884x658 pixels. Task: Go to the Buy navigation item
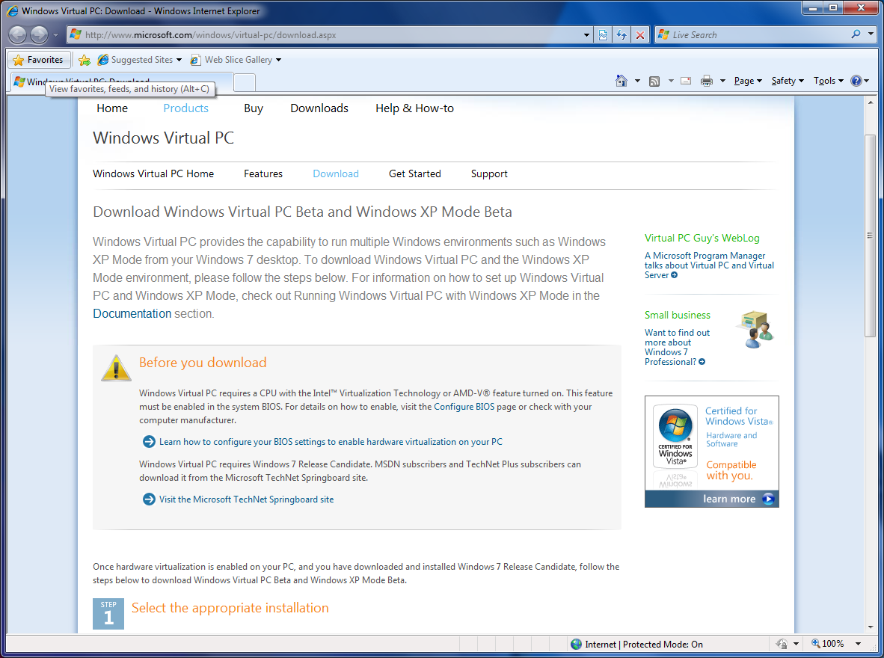(253, 108)
